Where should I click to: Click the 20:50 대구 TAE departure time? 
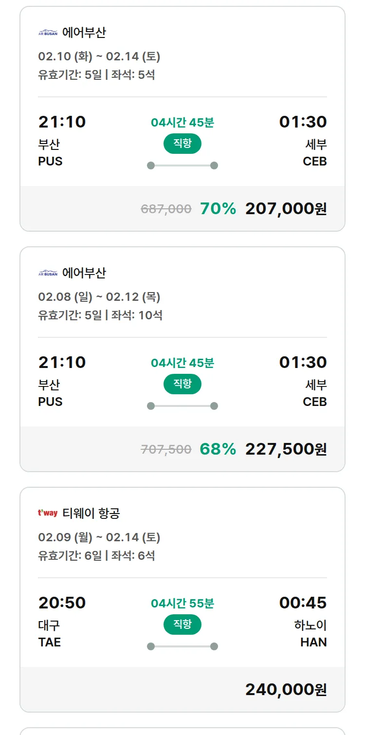click(x=62, y=603)
